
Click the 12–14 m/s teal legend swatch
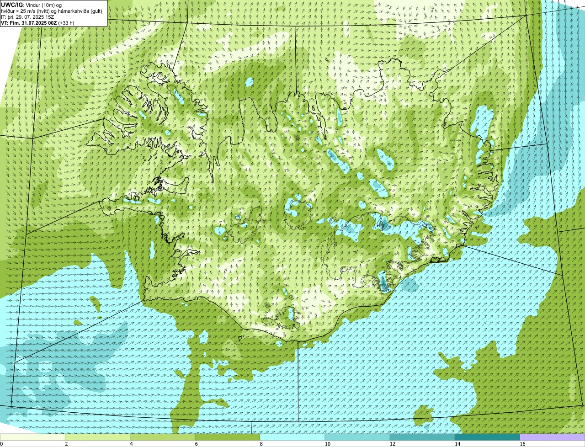[422, 437]
